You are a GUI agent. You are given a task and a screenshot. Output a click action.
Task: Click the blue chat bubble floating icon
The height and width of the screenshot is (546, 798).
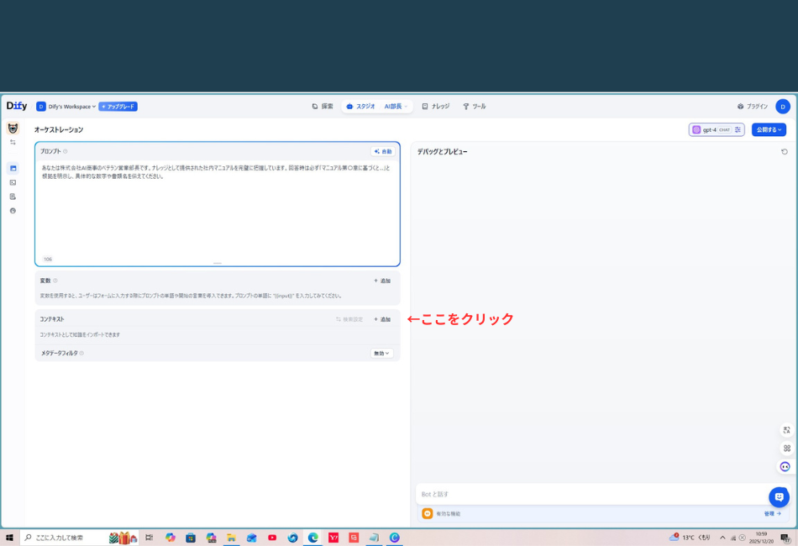[779, 497]
